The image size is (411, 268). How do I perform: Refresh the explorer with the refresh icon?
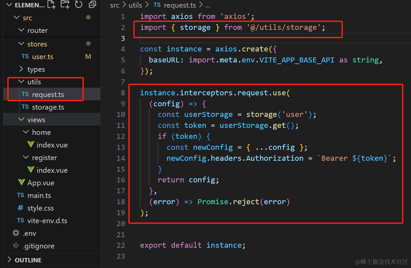point(78,4)
